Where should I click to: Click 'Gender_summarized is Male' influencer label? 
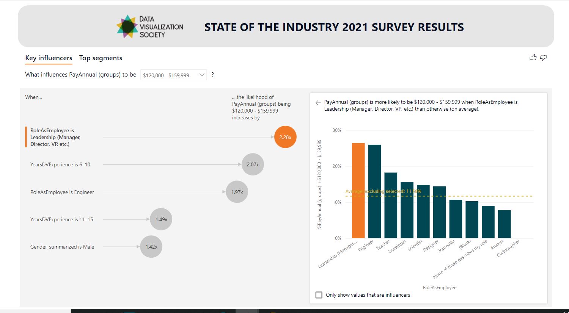tap(62, 247)
